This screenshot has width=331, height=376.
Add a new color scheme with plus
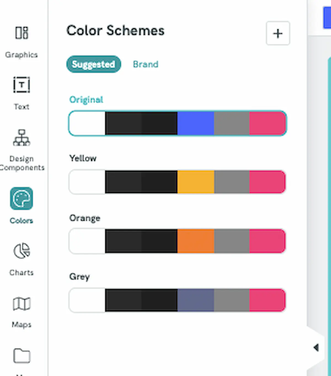pos(278,33)
